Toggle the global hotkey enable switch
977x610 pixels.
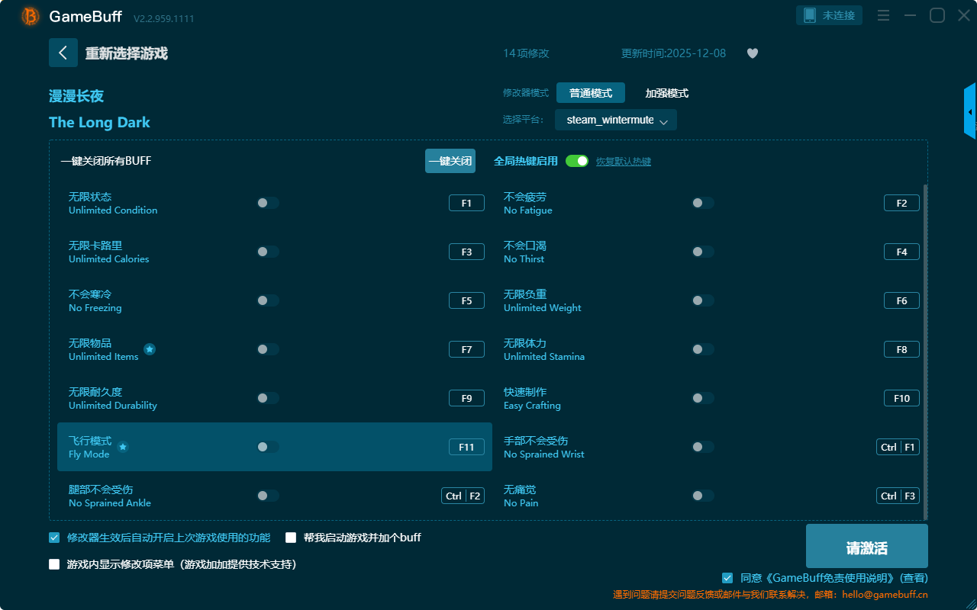577,161
